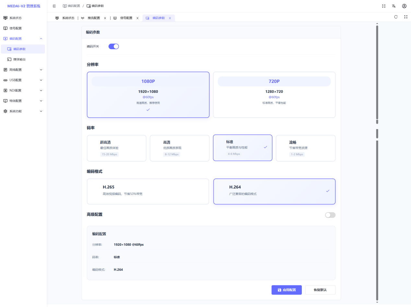Viewport: 411px width, 307px height.
Task: Select 媒体输出 in the sidebar
Action: pyautogui.click(x=23, y=59)
